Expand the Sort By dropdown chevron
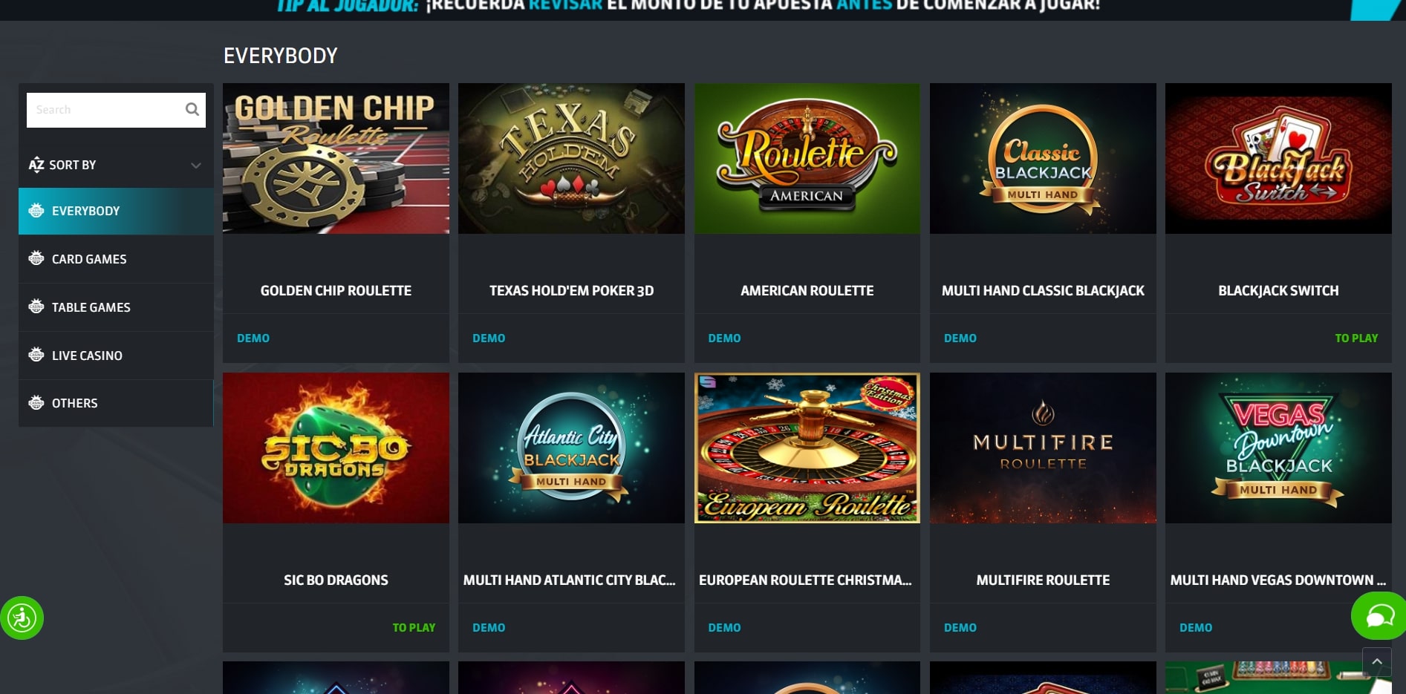1406x694 pixels. click(196, 165)
